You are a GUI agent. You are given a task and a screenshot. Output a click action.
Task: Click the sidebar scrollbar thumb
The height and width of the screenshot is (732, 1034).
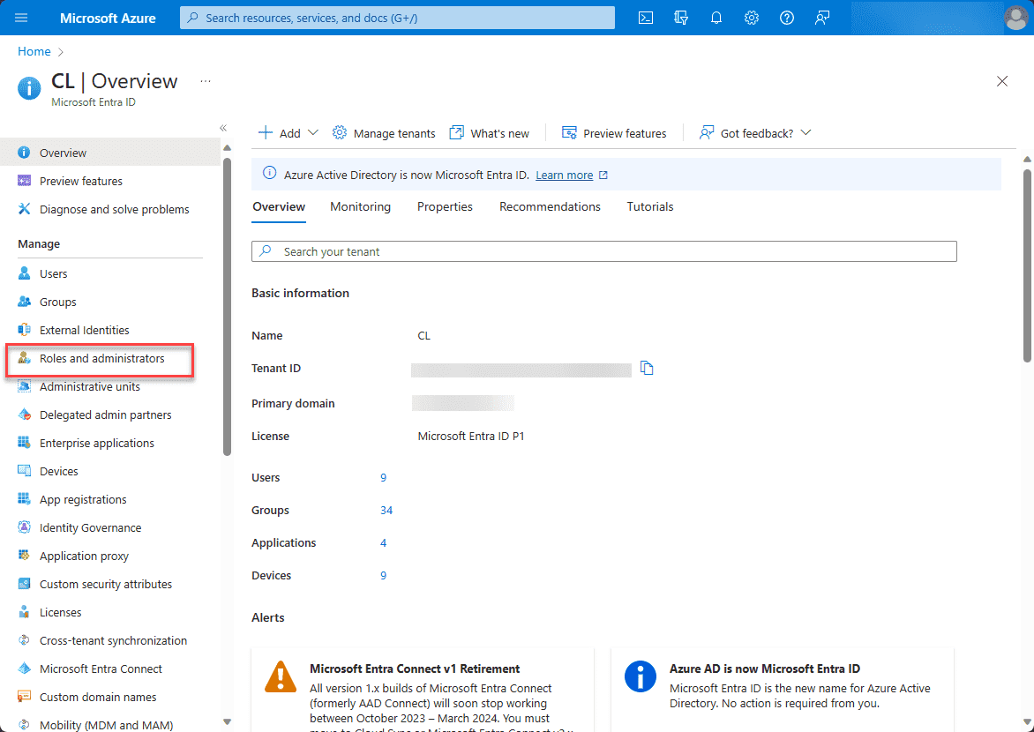click(x=228, y=307)
